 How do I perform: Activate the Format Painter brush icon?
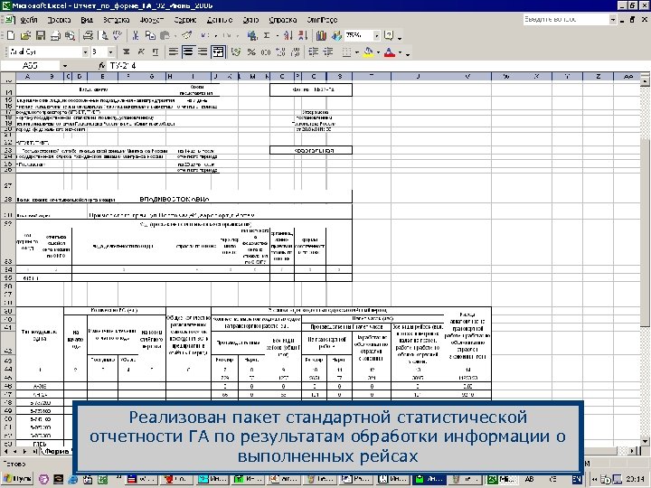click(187, 35)
